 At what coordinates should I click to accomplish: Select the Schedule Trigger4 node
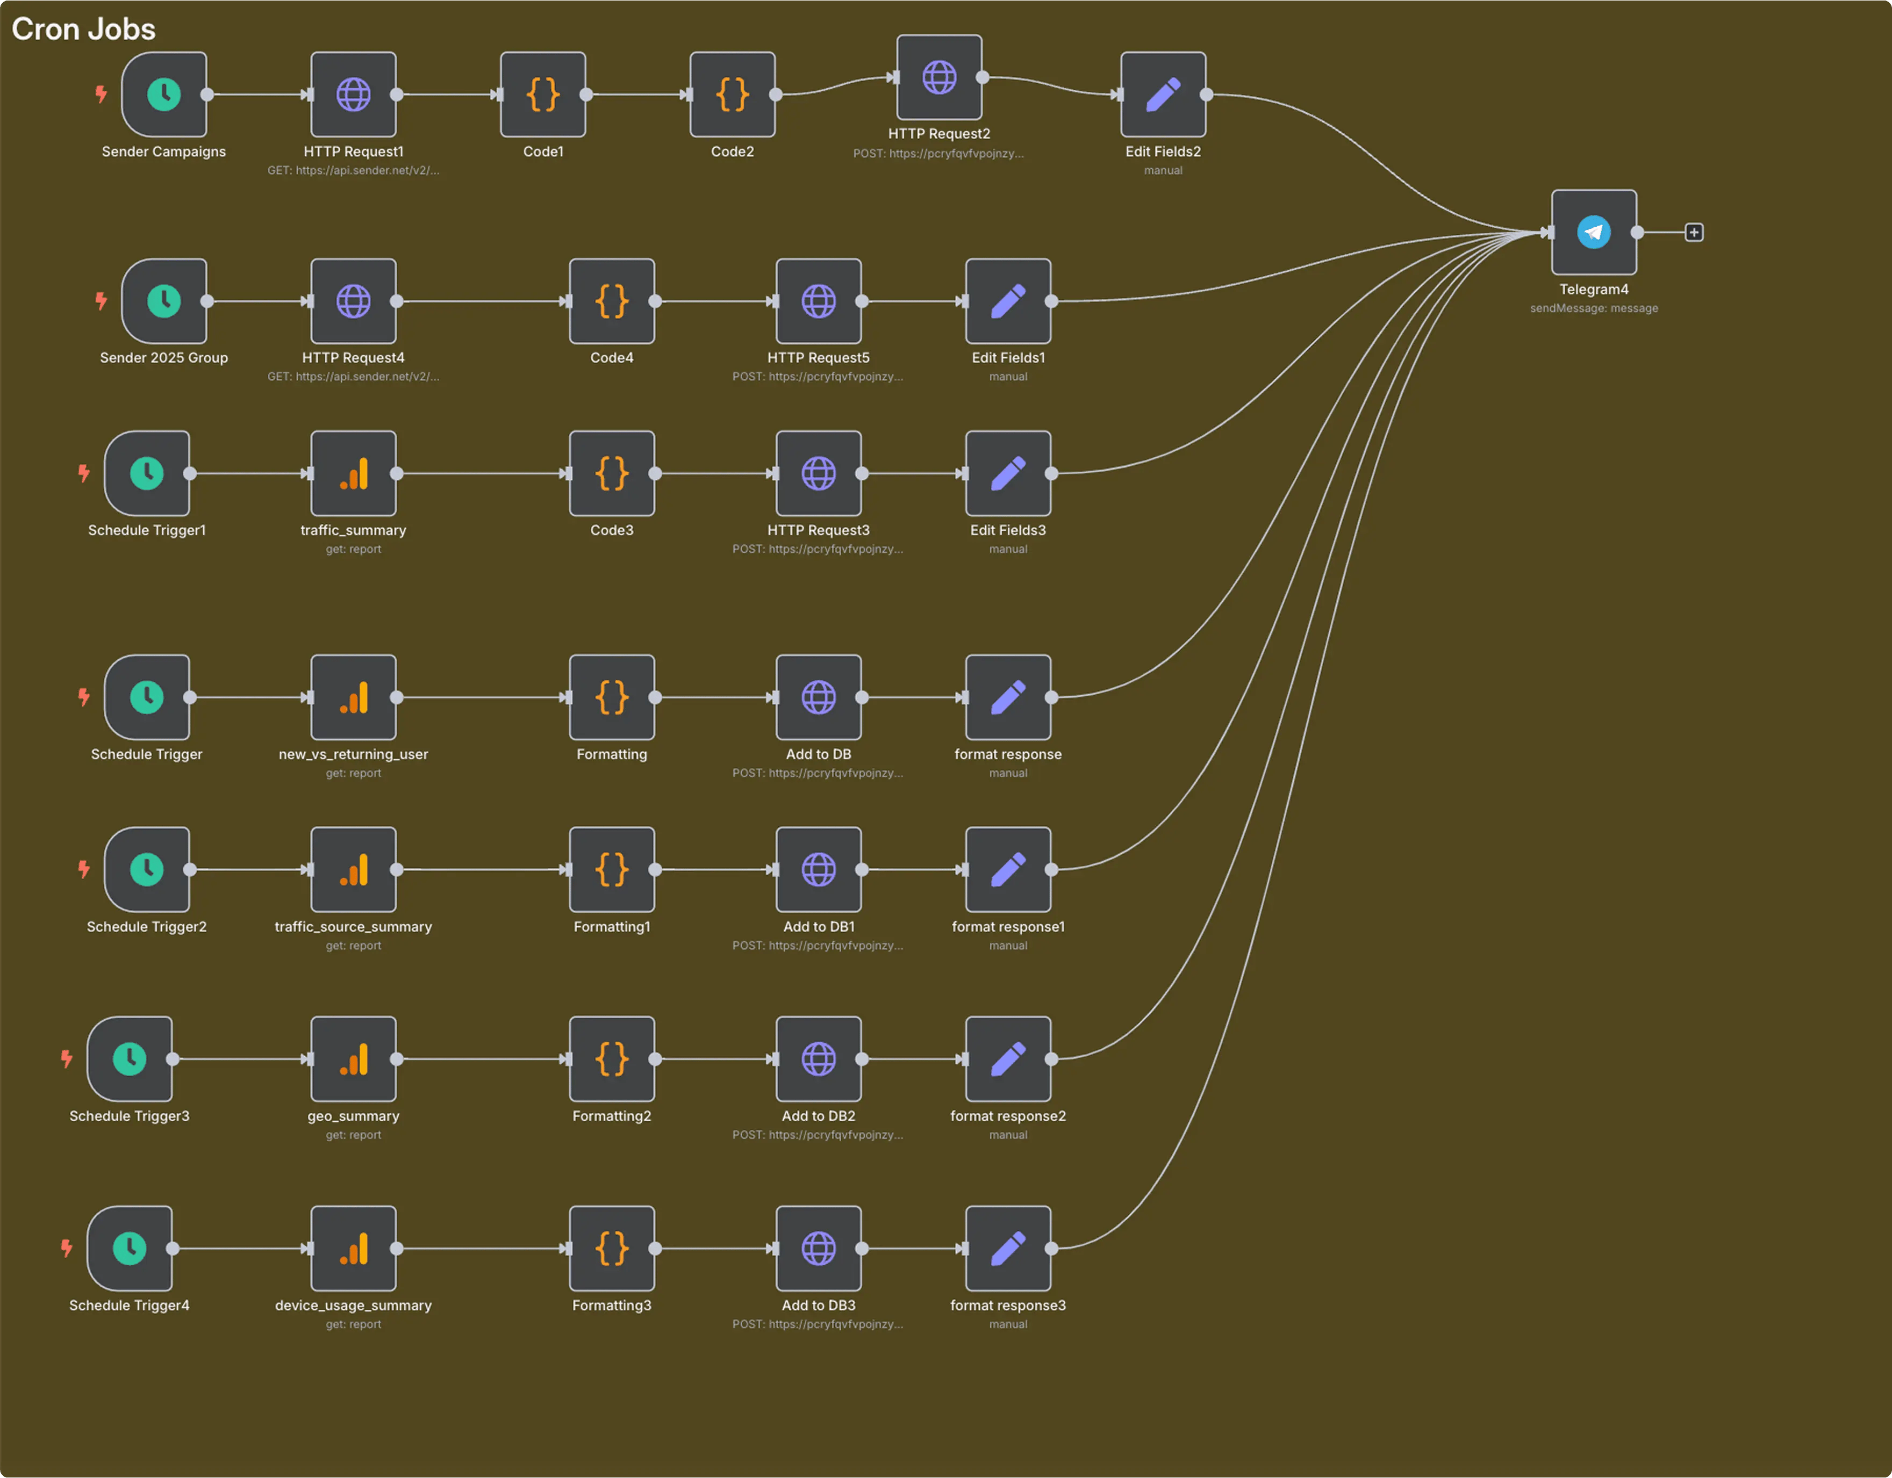click(x=129, y=1249)
